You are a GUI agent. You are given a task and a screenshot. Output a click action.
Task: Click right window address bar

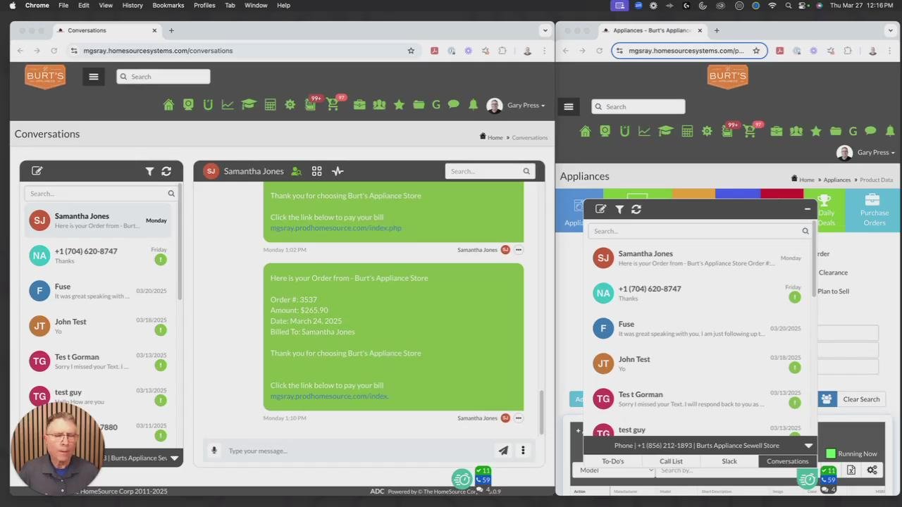coord(688,51)
